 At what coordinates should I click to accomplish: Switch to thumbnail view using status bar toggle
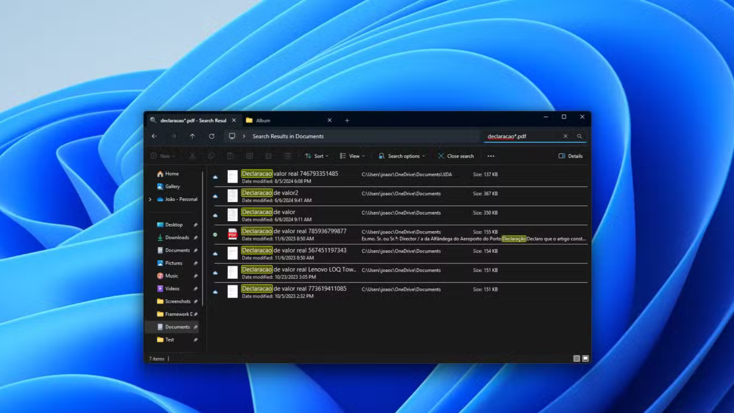[585, 359]
